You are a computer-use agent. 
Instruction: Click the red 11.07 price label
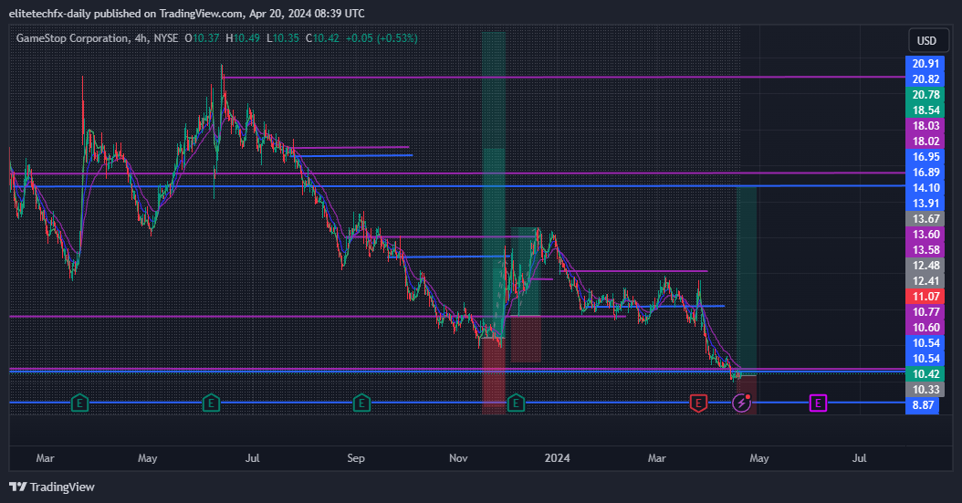pyautogui.click(x=925, y=297)
